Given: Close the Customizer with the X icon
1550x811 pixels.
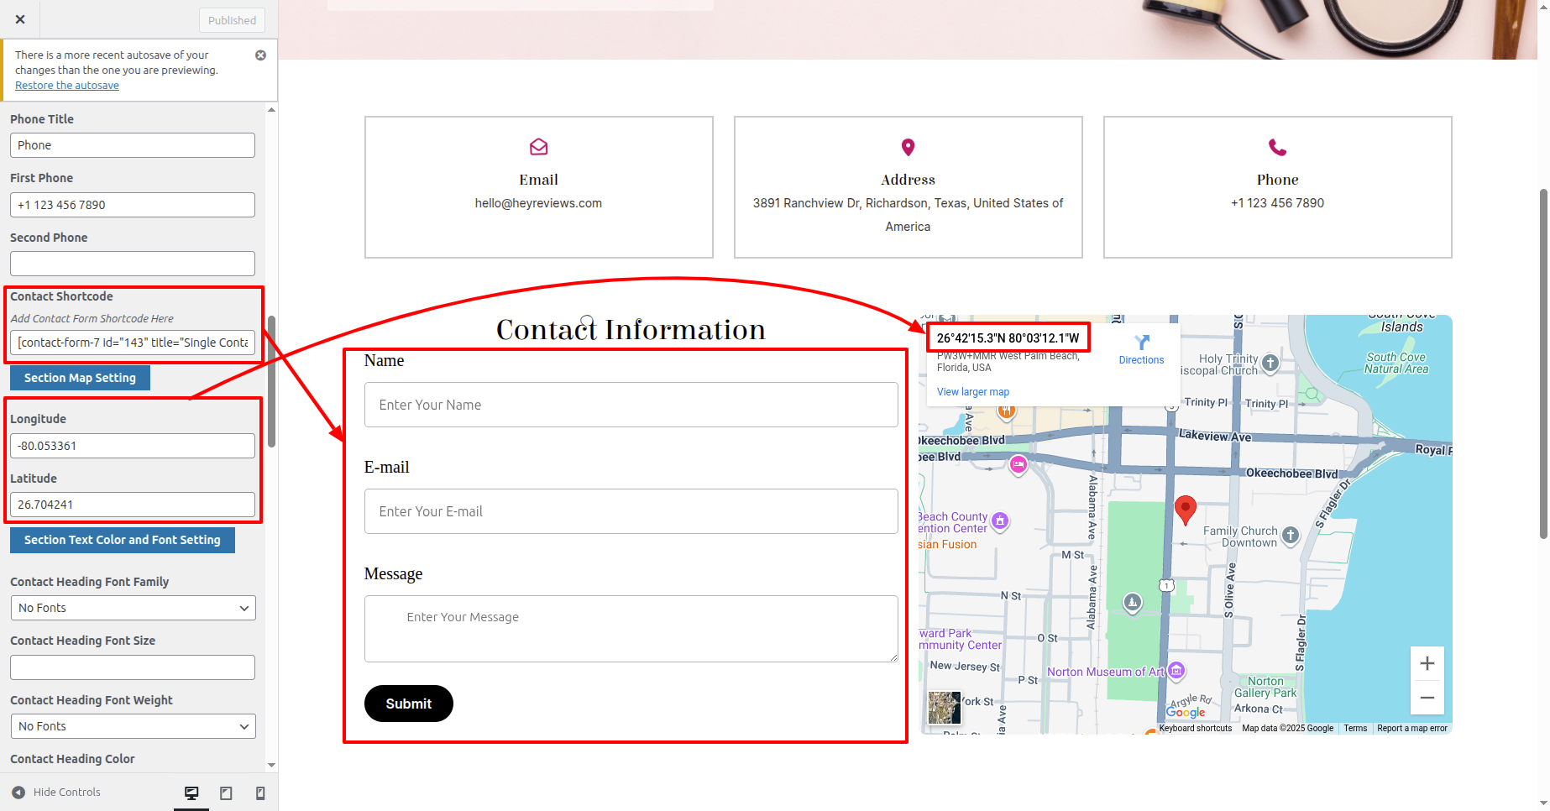Looking at the screenshot, I should (x=20, y=19).
